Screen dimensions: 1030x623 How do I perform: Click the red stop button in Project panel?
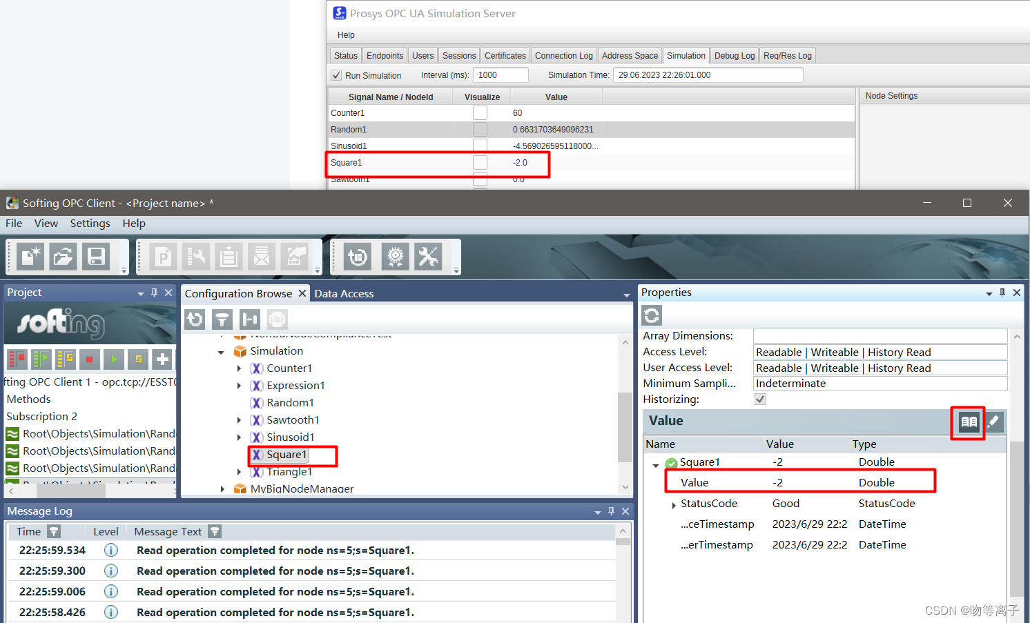click(x=90, y=359)
